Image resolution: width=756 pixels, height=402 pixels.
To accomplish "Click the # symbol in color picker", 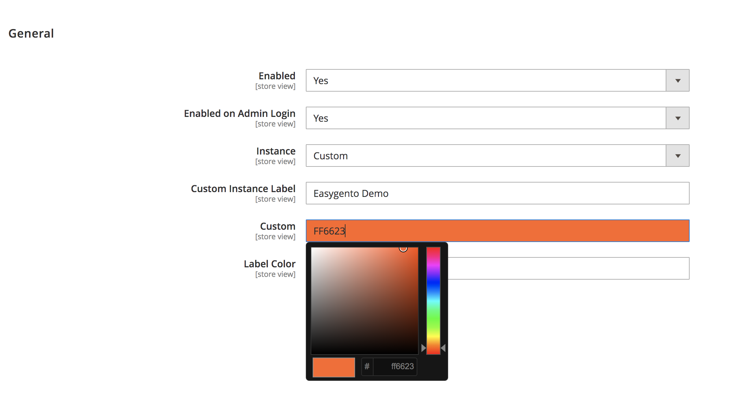I will (367, 366).
